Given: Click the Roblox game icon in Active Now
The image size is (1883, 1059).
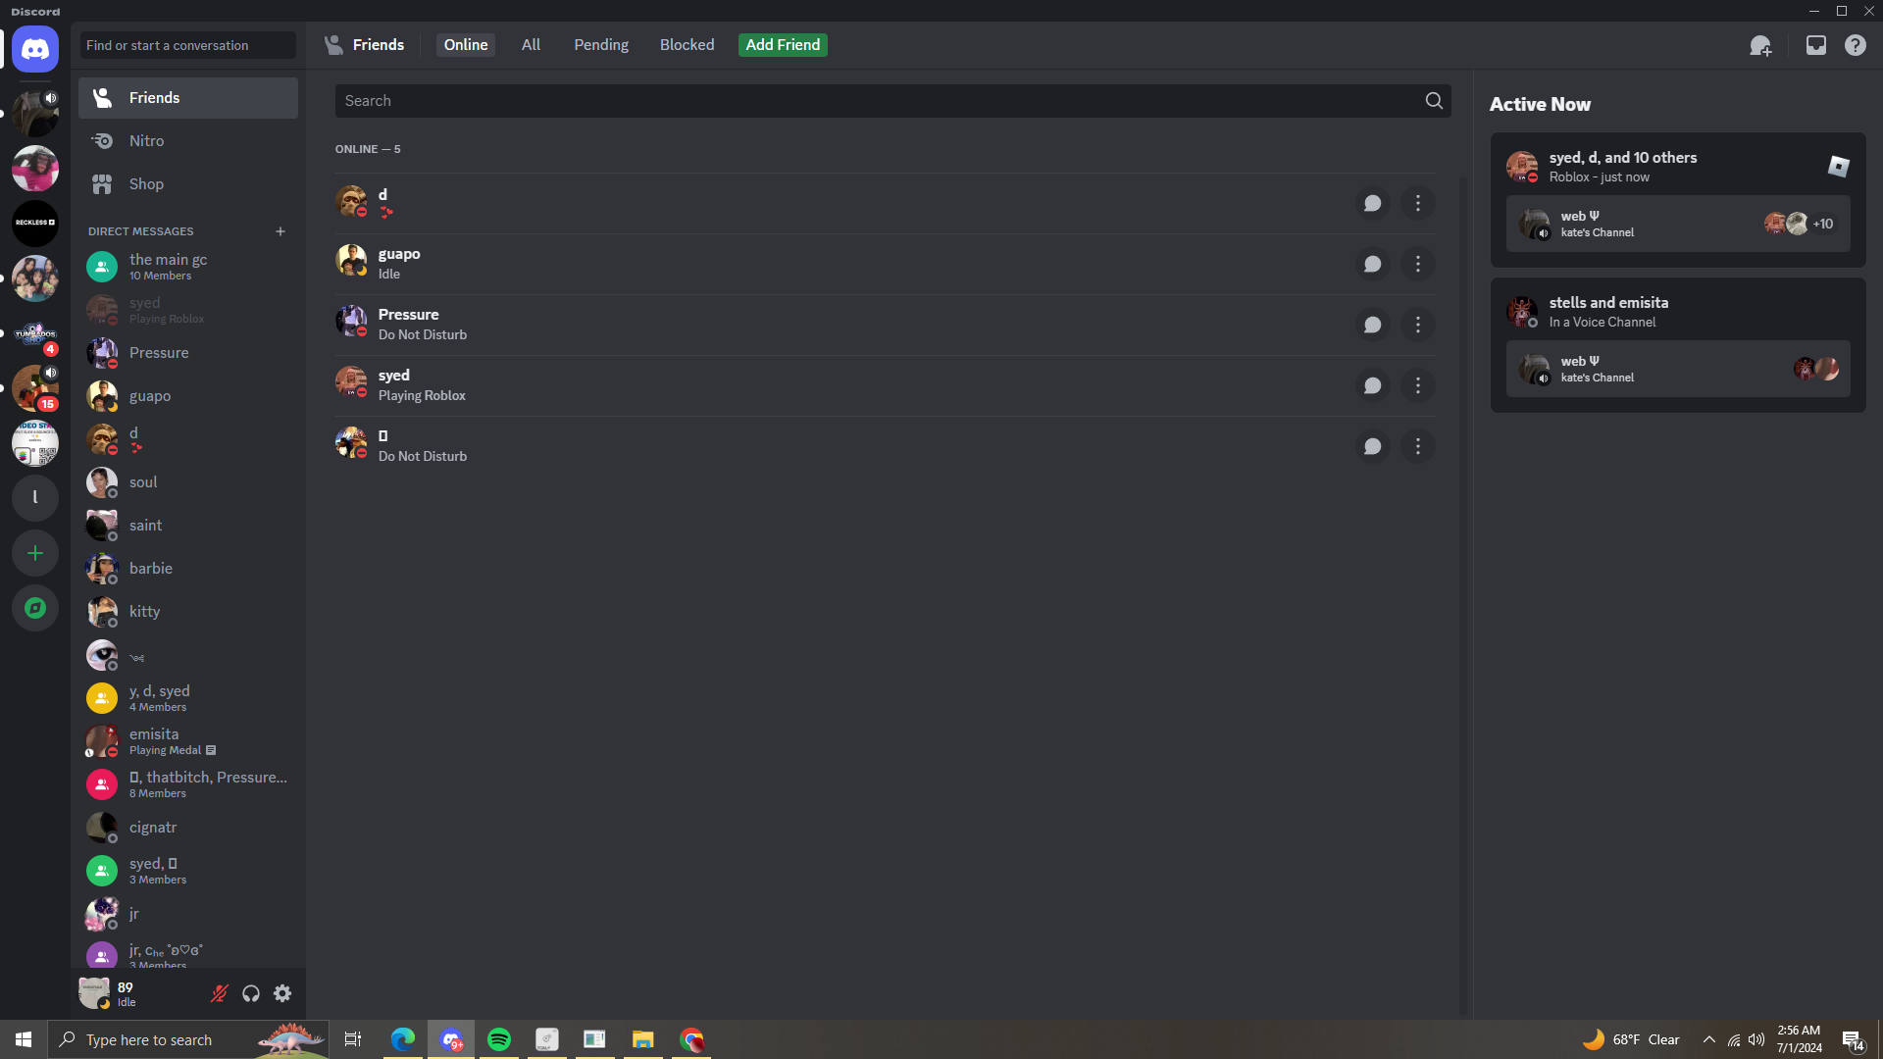Looking at the screenshot, I should tap(1838, 167).
